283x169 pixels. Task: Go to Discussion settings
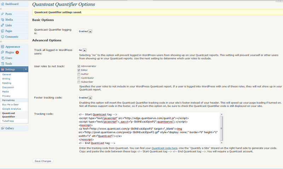[8, 87]
